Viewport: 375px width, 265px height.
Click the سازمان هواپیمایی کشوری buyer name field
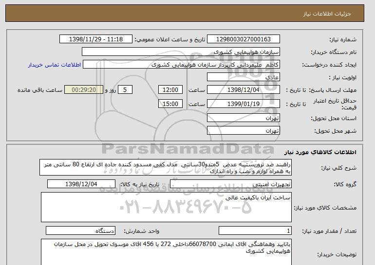point(181,52)
